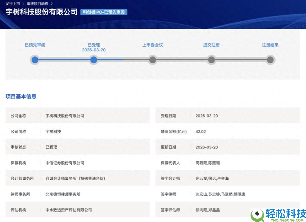Click the 融资金额(亿元) field label
The width and height of the screenshot is (306, 222).
tap(174, 132)
